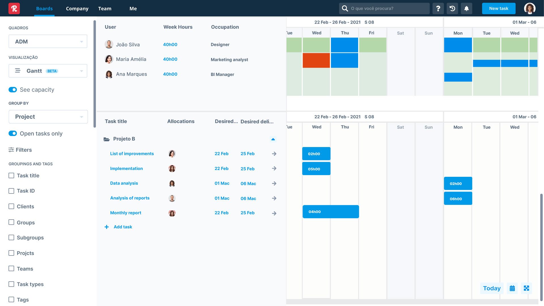
Task: Click the arrow for Monthly report row
Action: [x=274, y=213]
